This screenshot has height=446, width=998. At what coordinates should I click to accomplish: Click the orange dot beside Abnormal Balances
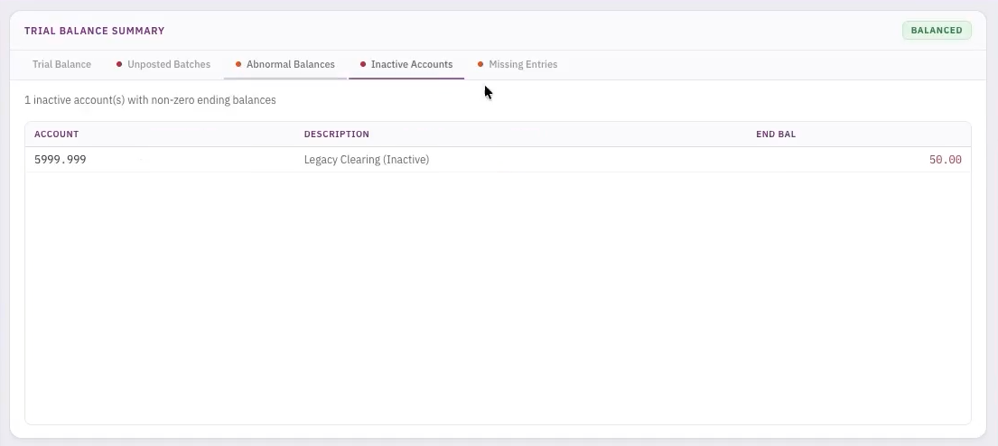(x=238, y=64)
